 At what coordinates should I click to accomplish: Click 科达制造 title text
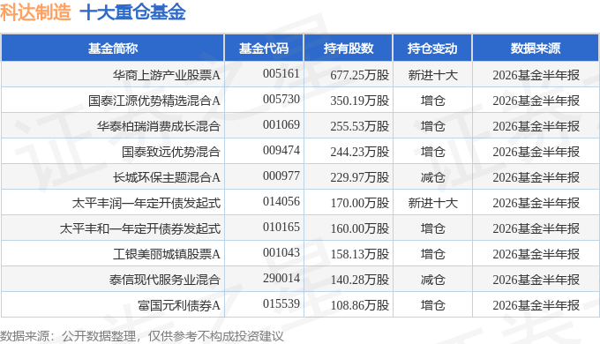pyautogui.click(x=35, y=11)
